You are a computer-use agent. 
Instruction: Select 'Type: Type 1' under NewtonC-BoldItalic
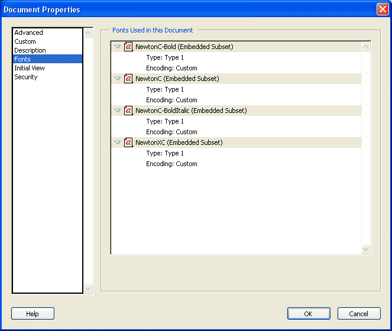pyautogui.click(x=165, y=121)
